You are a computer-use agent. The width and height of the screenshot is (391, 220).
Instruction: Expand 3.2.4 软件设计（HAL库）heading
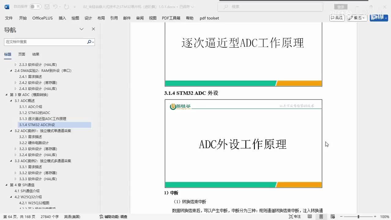click(x=16, y=155)
